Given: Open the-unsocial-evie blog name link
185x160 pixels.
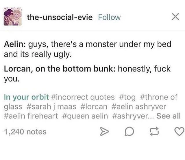Looking at the screenshot, I should coord(60,17).
